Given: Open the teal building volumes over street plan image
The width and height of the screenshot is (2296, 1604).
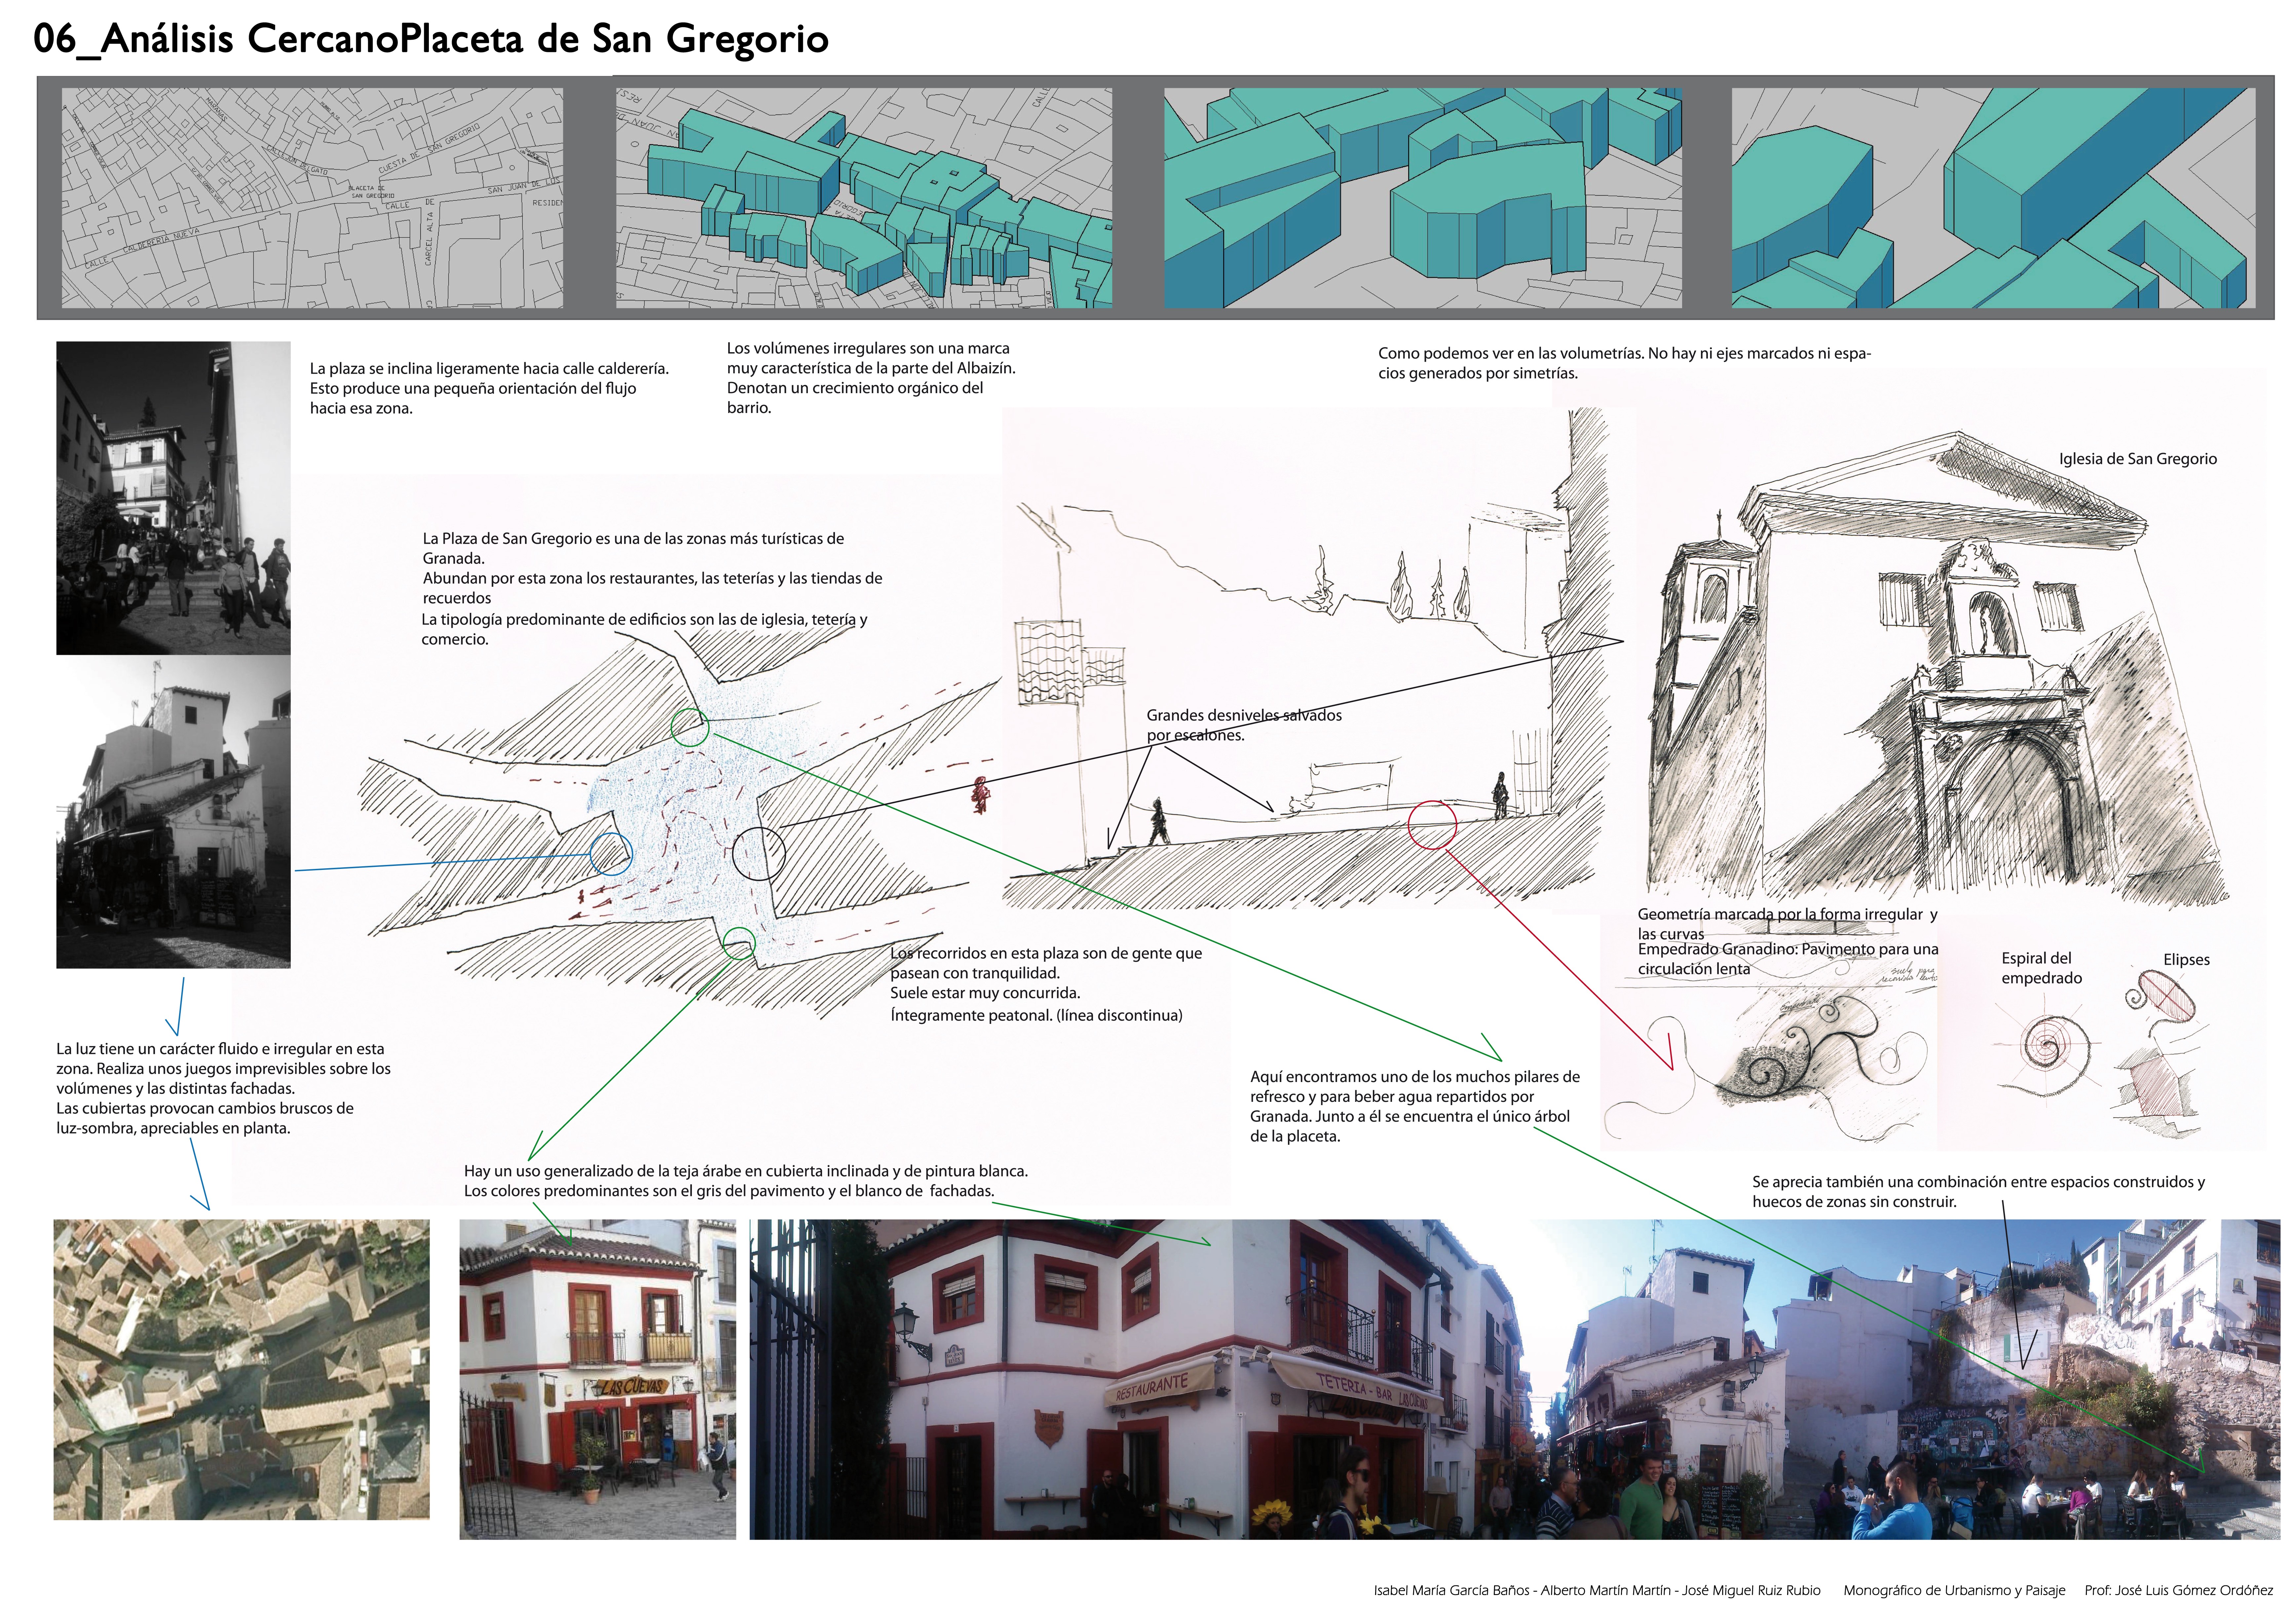Looking at the screenshot, I should pyautogui.click(x=864, y=198).
